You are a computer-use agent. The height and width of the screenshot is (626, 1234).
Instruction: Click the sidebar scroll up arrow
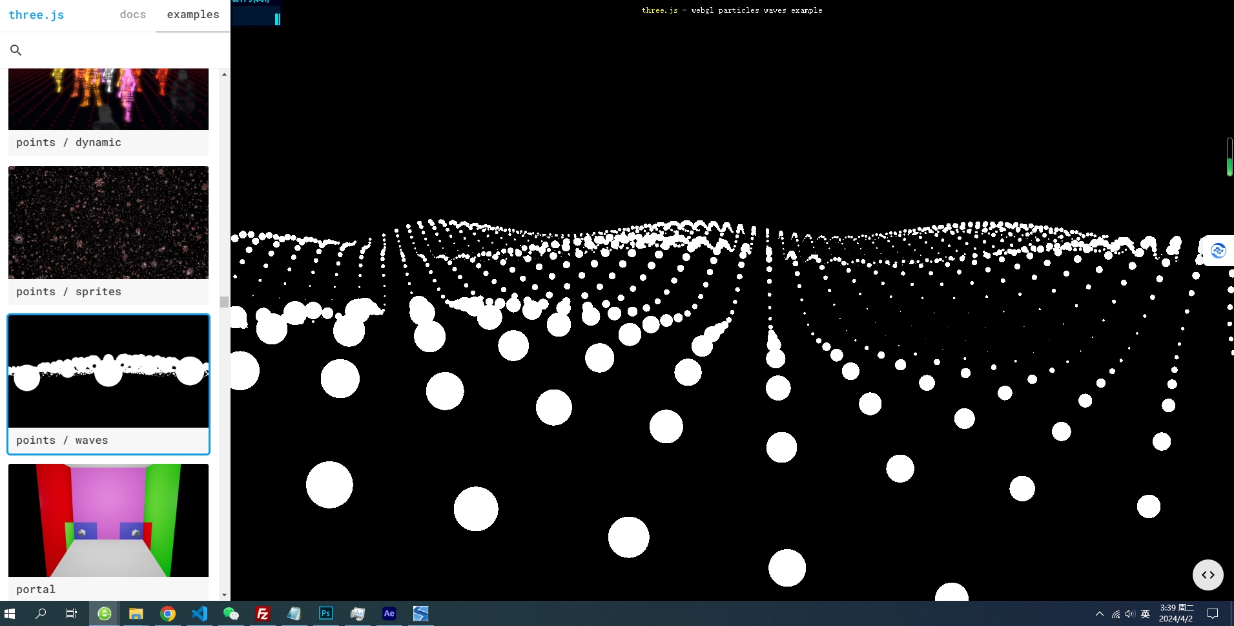(224, 74)
